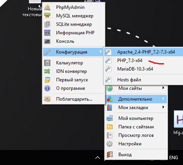Viewport: 183px width, 165px height.
Task: Click the SQLite менеджер database icon
Action: click(47, 24)
